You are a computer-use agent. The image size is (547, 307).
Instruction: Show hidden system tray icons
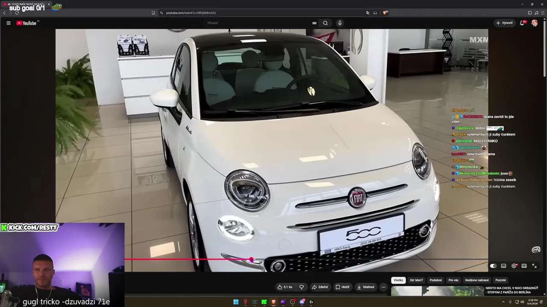pos(503,302)
